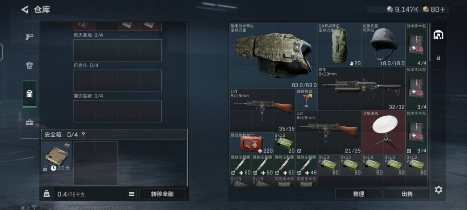Click the weight kilogram icon at bottom left

click(x=46, y=194)
